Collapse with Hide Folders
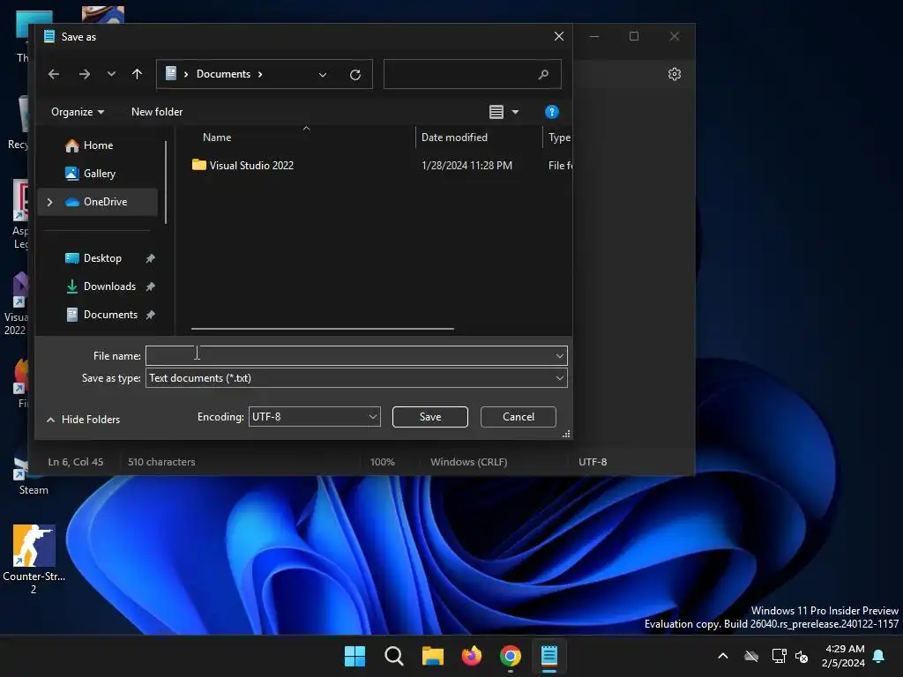Image resolution: width=903 pixels, height=677 pixels. pyautogui.click(x=84, y=420)
